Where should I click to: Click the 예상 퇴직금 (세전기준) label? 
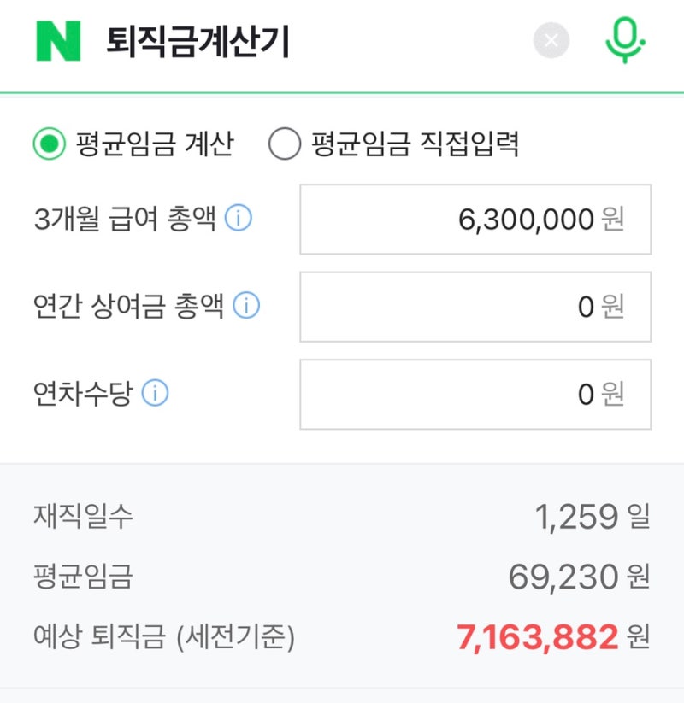(x=164, y=636)
